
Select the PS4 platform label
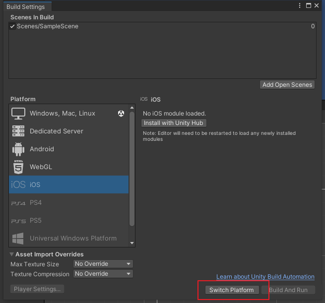pos(36,202)
